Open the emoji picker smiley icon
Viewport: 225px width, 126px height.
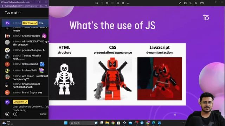(x=7, y=114)
